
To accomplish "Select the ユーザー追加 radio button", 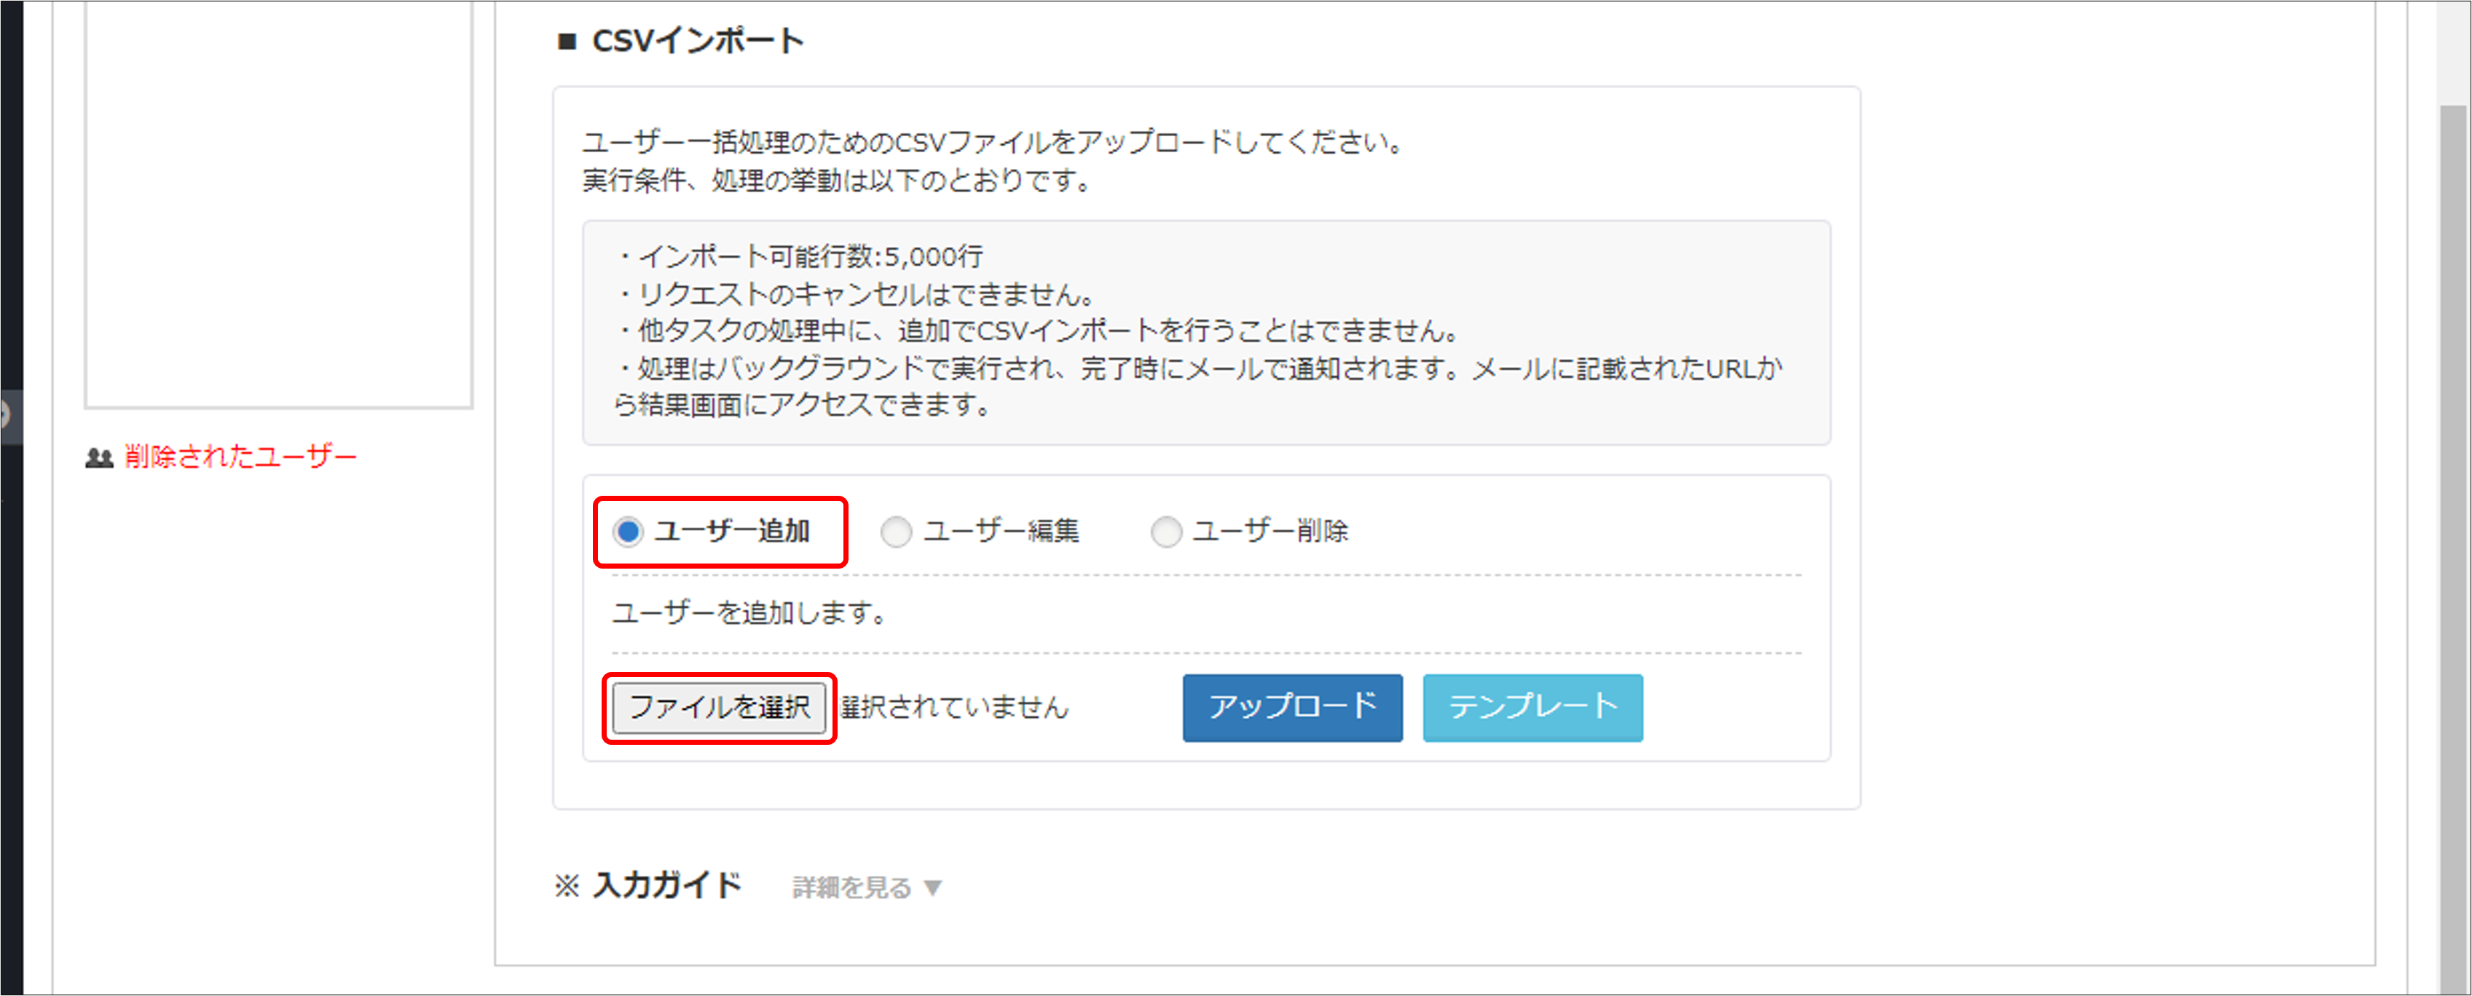I will 629,531.
